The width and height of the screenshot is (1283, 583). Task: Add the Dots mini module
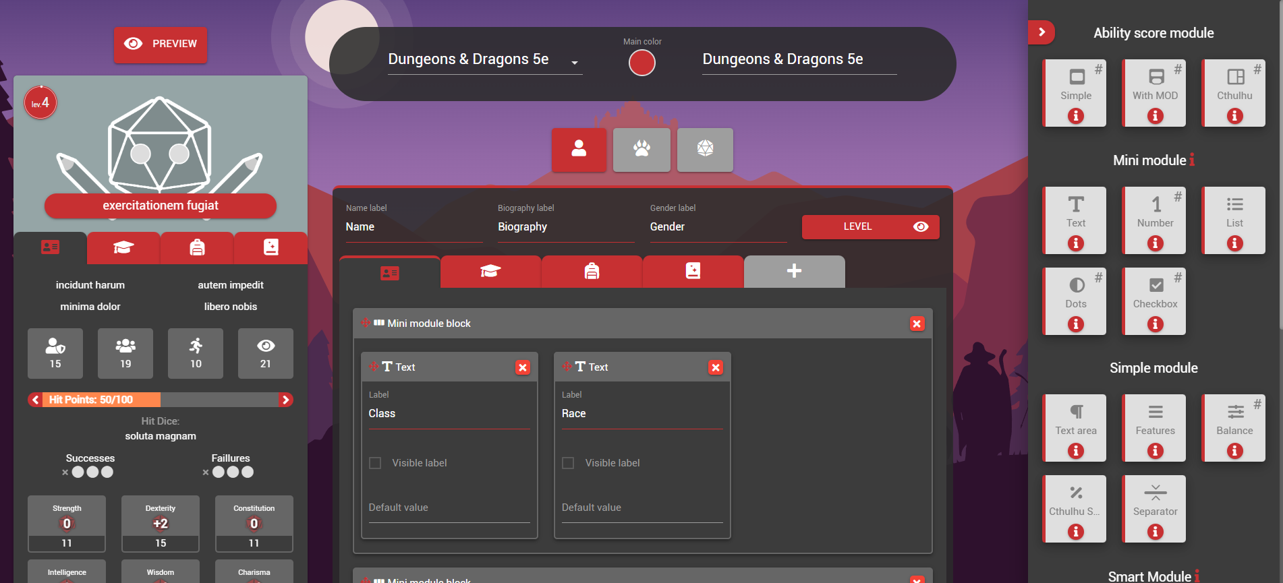pos(1075,301)
